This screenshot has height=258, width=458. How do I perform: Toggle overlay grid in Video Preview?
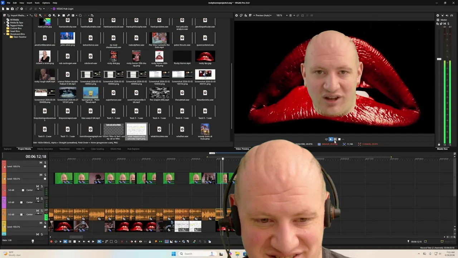coord(291,15)
